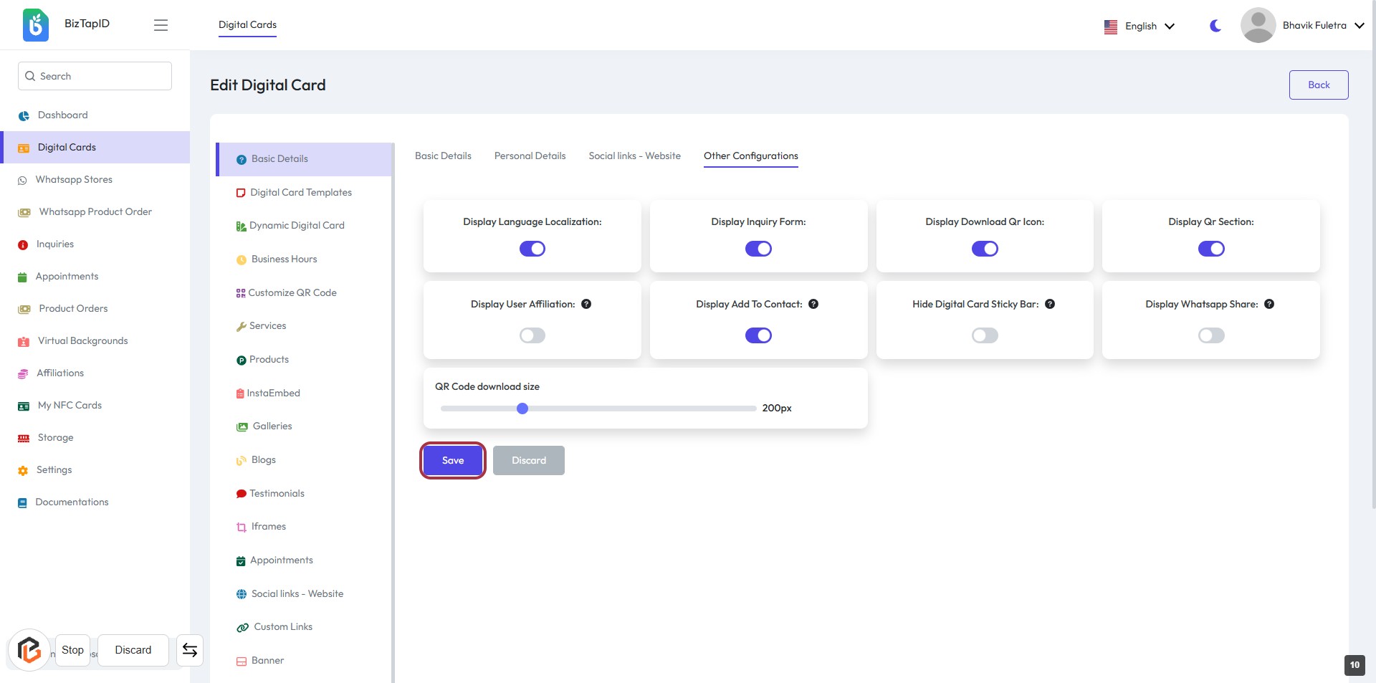Click the user profile avatar
Image resolution: width=1376 pixels, height=683 pixels.
1258,25
